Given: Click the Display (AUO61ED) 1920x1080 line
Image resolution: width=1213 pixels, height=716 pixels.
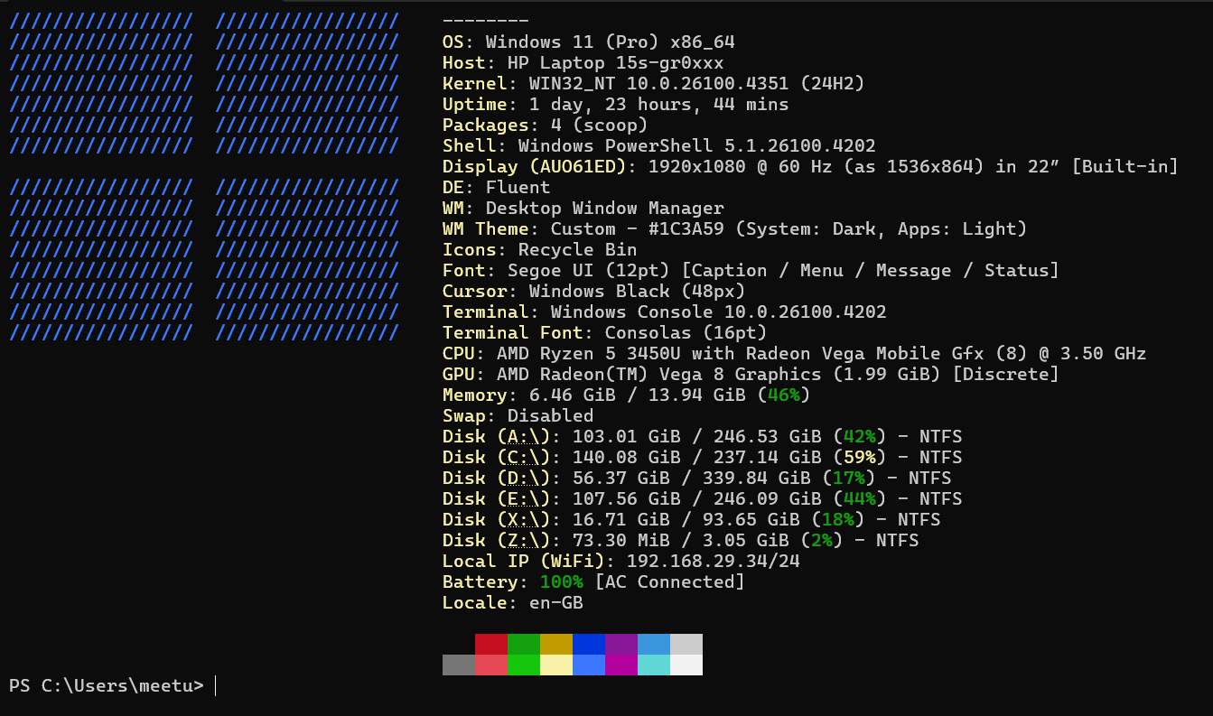Looking at the screenshot, I should pos(810,166).
